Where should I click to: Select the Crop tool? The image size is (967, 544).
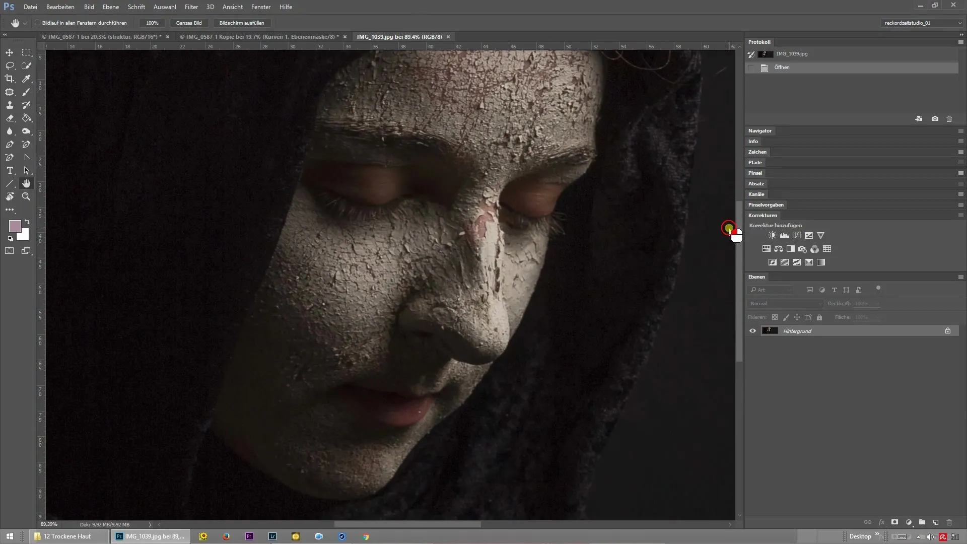pos(10,79)
